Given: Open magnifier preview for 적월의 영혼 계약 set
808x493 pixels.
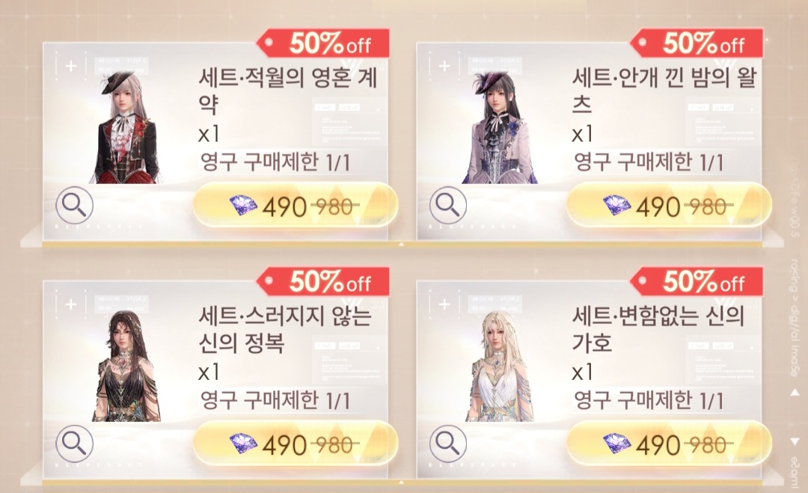Looking at the screenshot, I should pyautogui.click(x=74, y=206).
